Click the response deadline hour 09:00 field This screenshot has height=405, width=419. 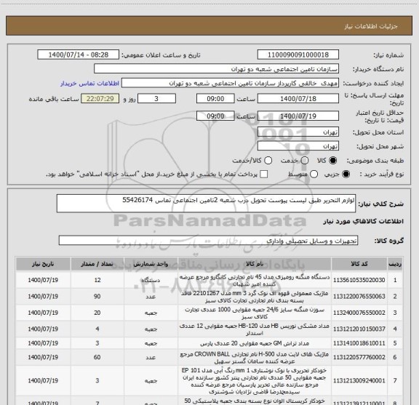(x=215, y=99)
